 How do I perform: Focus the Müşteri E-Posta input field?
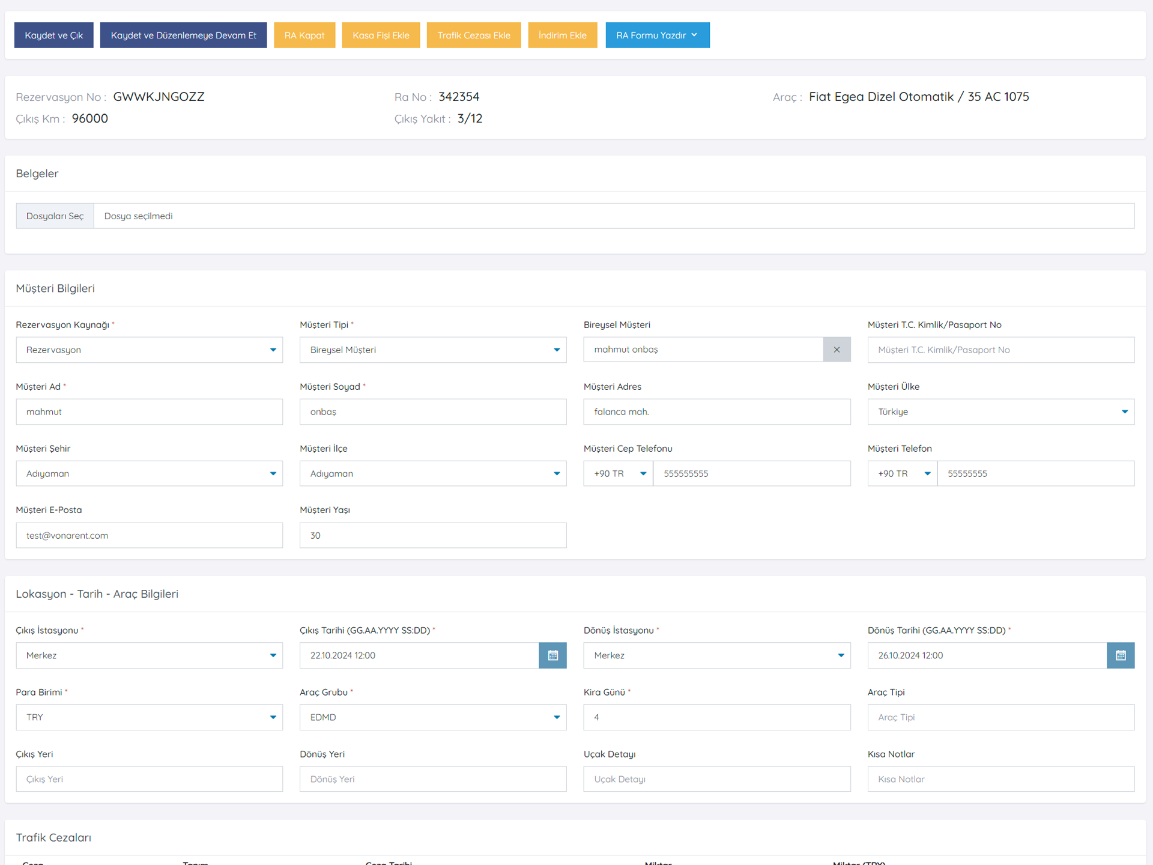pos(149,535)
